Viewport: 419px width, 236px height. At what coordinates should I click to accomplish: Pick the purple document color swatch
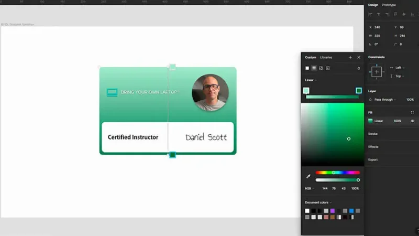[x=333, y=211]
